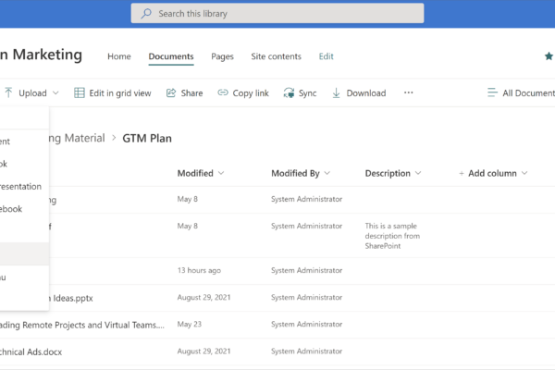Click the All Documents view lines icon
Viewport: 555px width, 370px height.
click(492, 92)
